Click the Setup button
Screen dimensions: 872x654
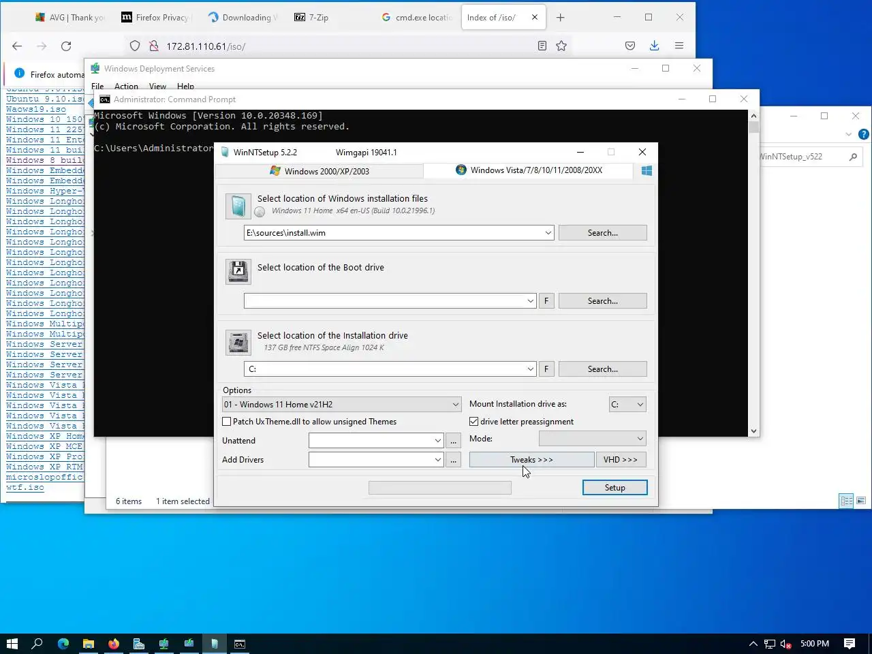click(x=615, y=488)
